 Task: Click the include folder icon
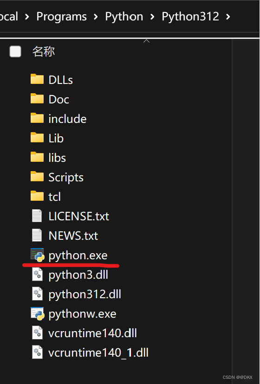[37, 118]
